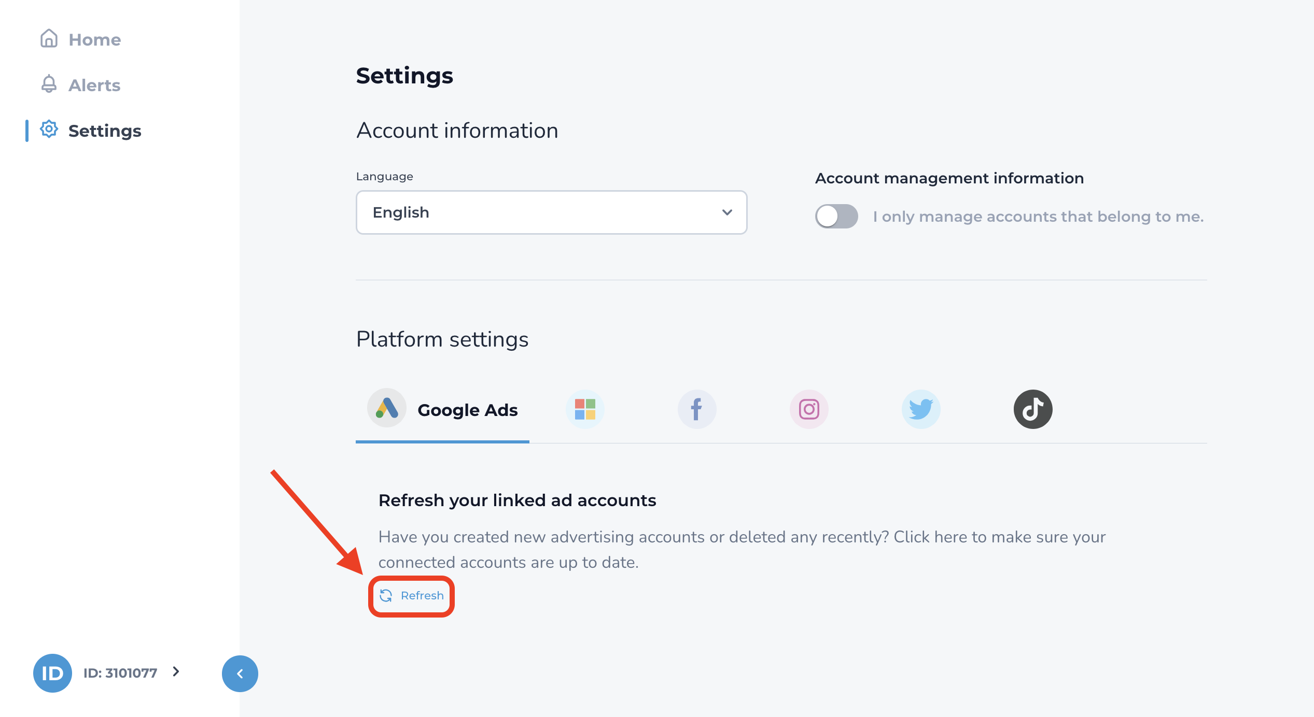Select the TikTok platform icon
The width and height of the screenshot is (1314, 717).
point(1032,409)
